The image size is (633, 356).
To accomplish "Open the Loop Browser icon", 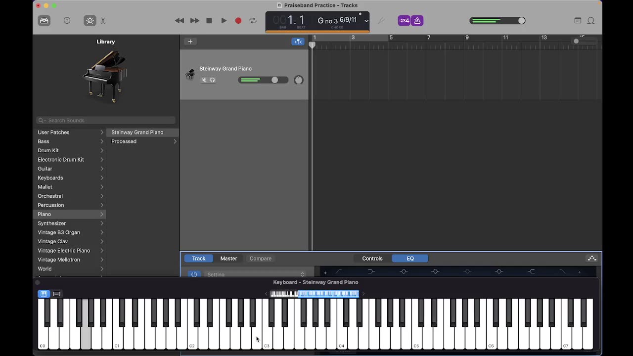I will click(590, 21).
